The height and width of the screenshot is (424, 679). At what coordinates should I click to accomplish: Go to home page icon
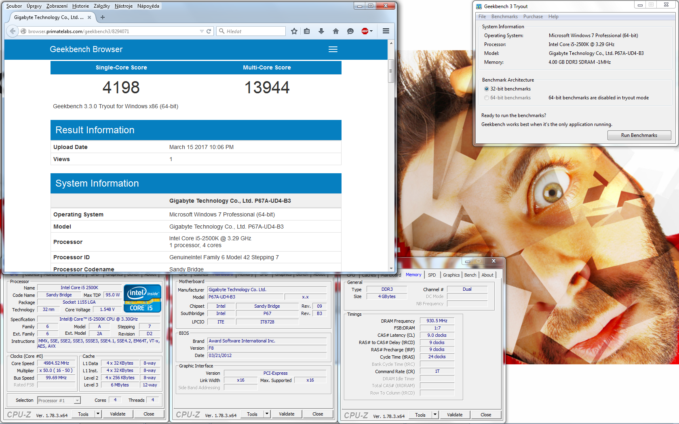(x=336, y=31)
